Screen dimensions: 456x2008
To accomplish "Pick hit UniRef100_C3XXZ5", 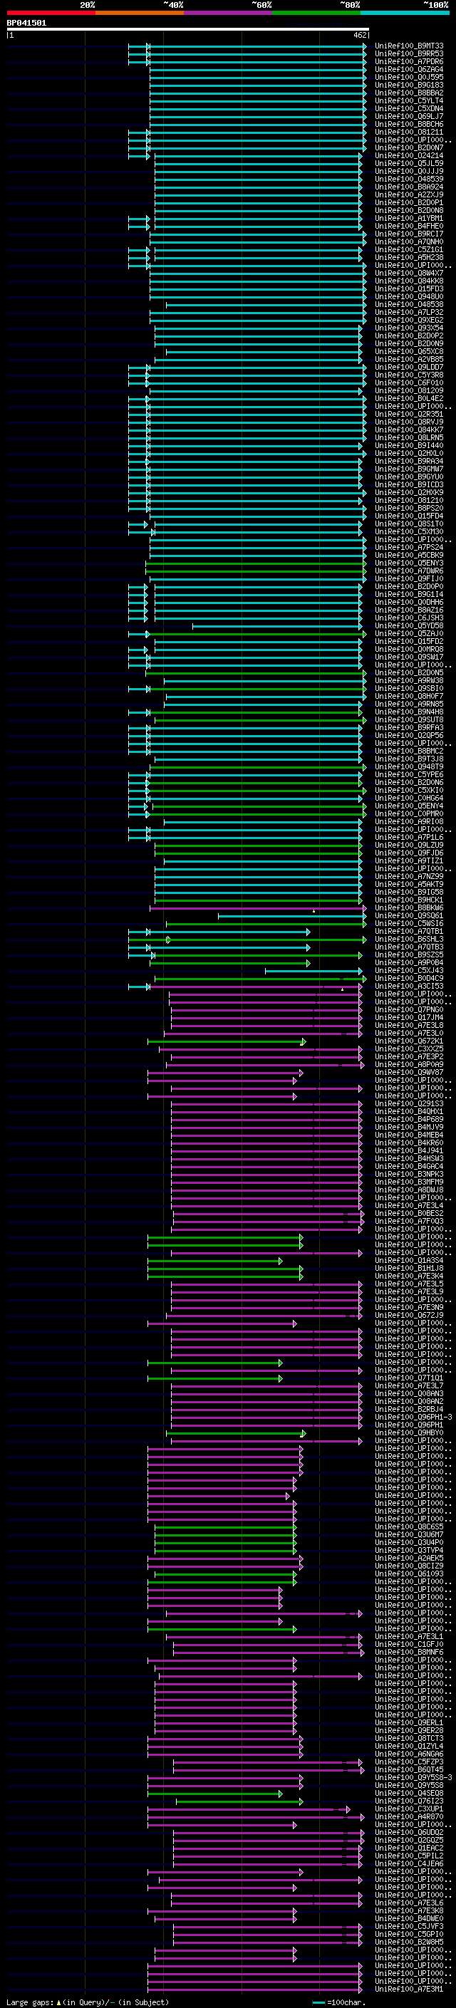I will click(409, 1049).
